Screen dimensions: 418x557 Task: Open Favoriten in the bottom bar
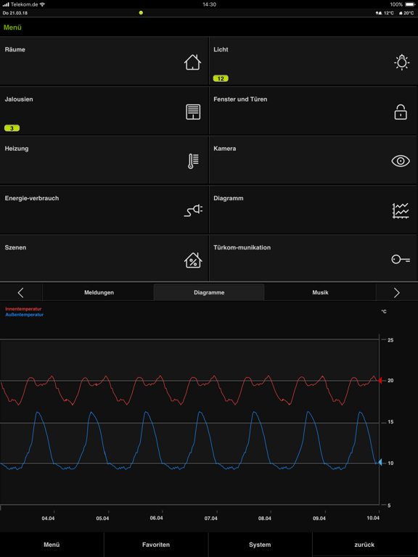coord(156,545)
